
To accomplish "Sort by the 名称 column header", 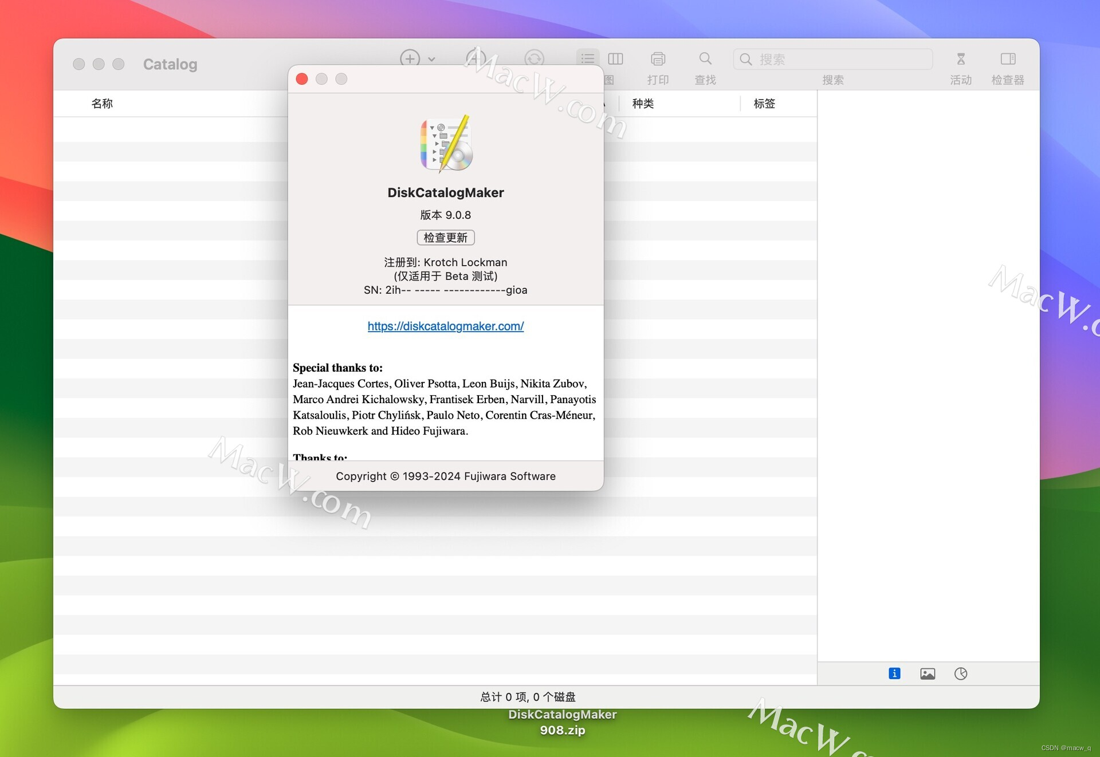I will tap(102, 104).
